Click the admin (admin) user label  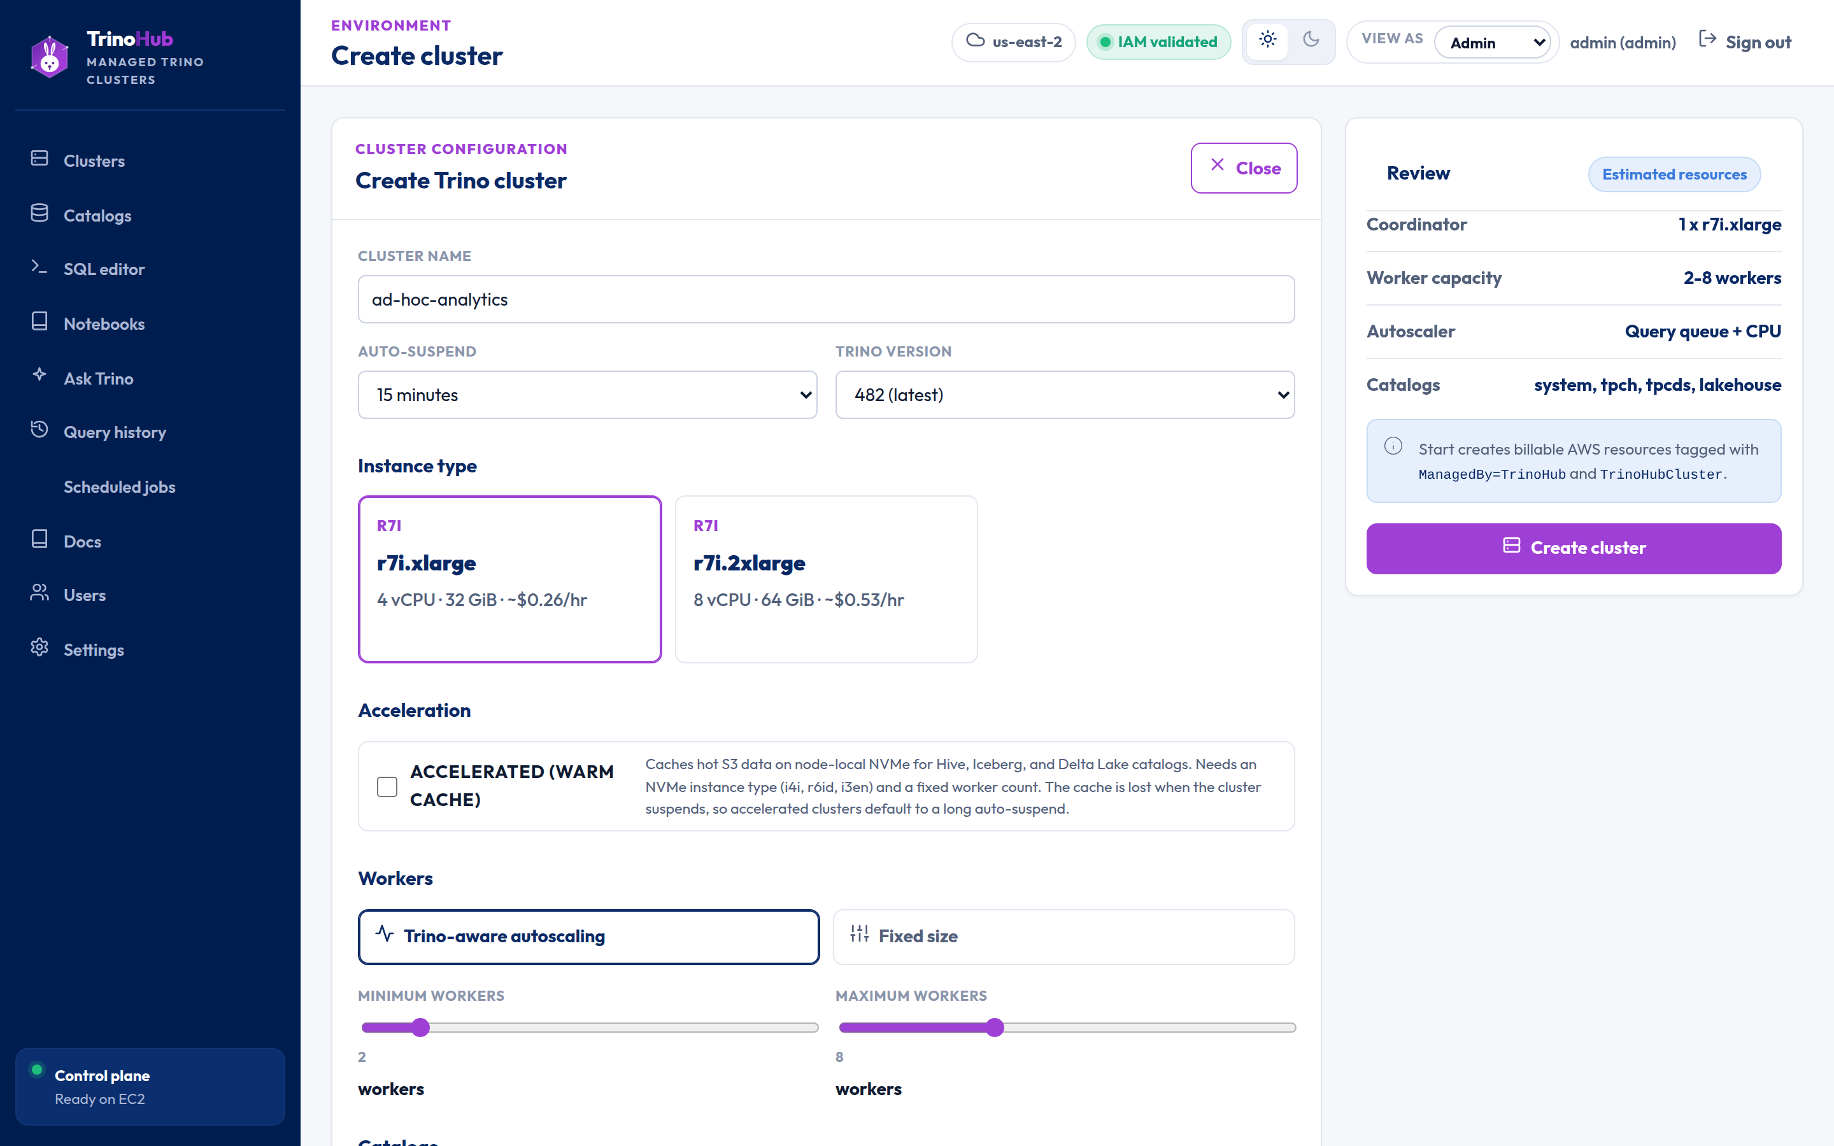pos(1623,43)
